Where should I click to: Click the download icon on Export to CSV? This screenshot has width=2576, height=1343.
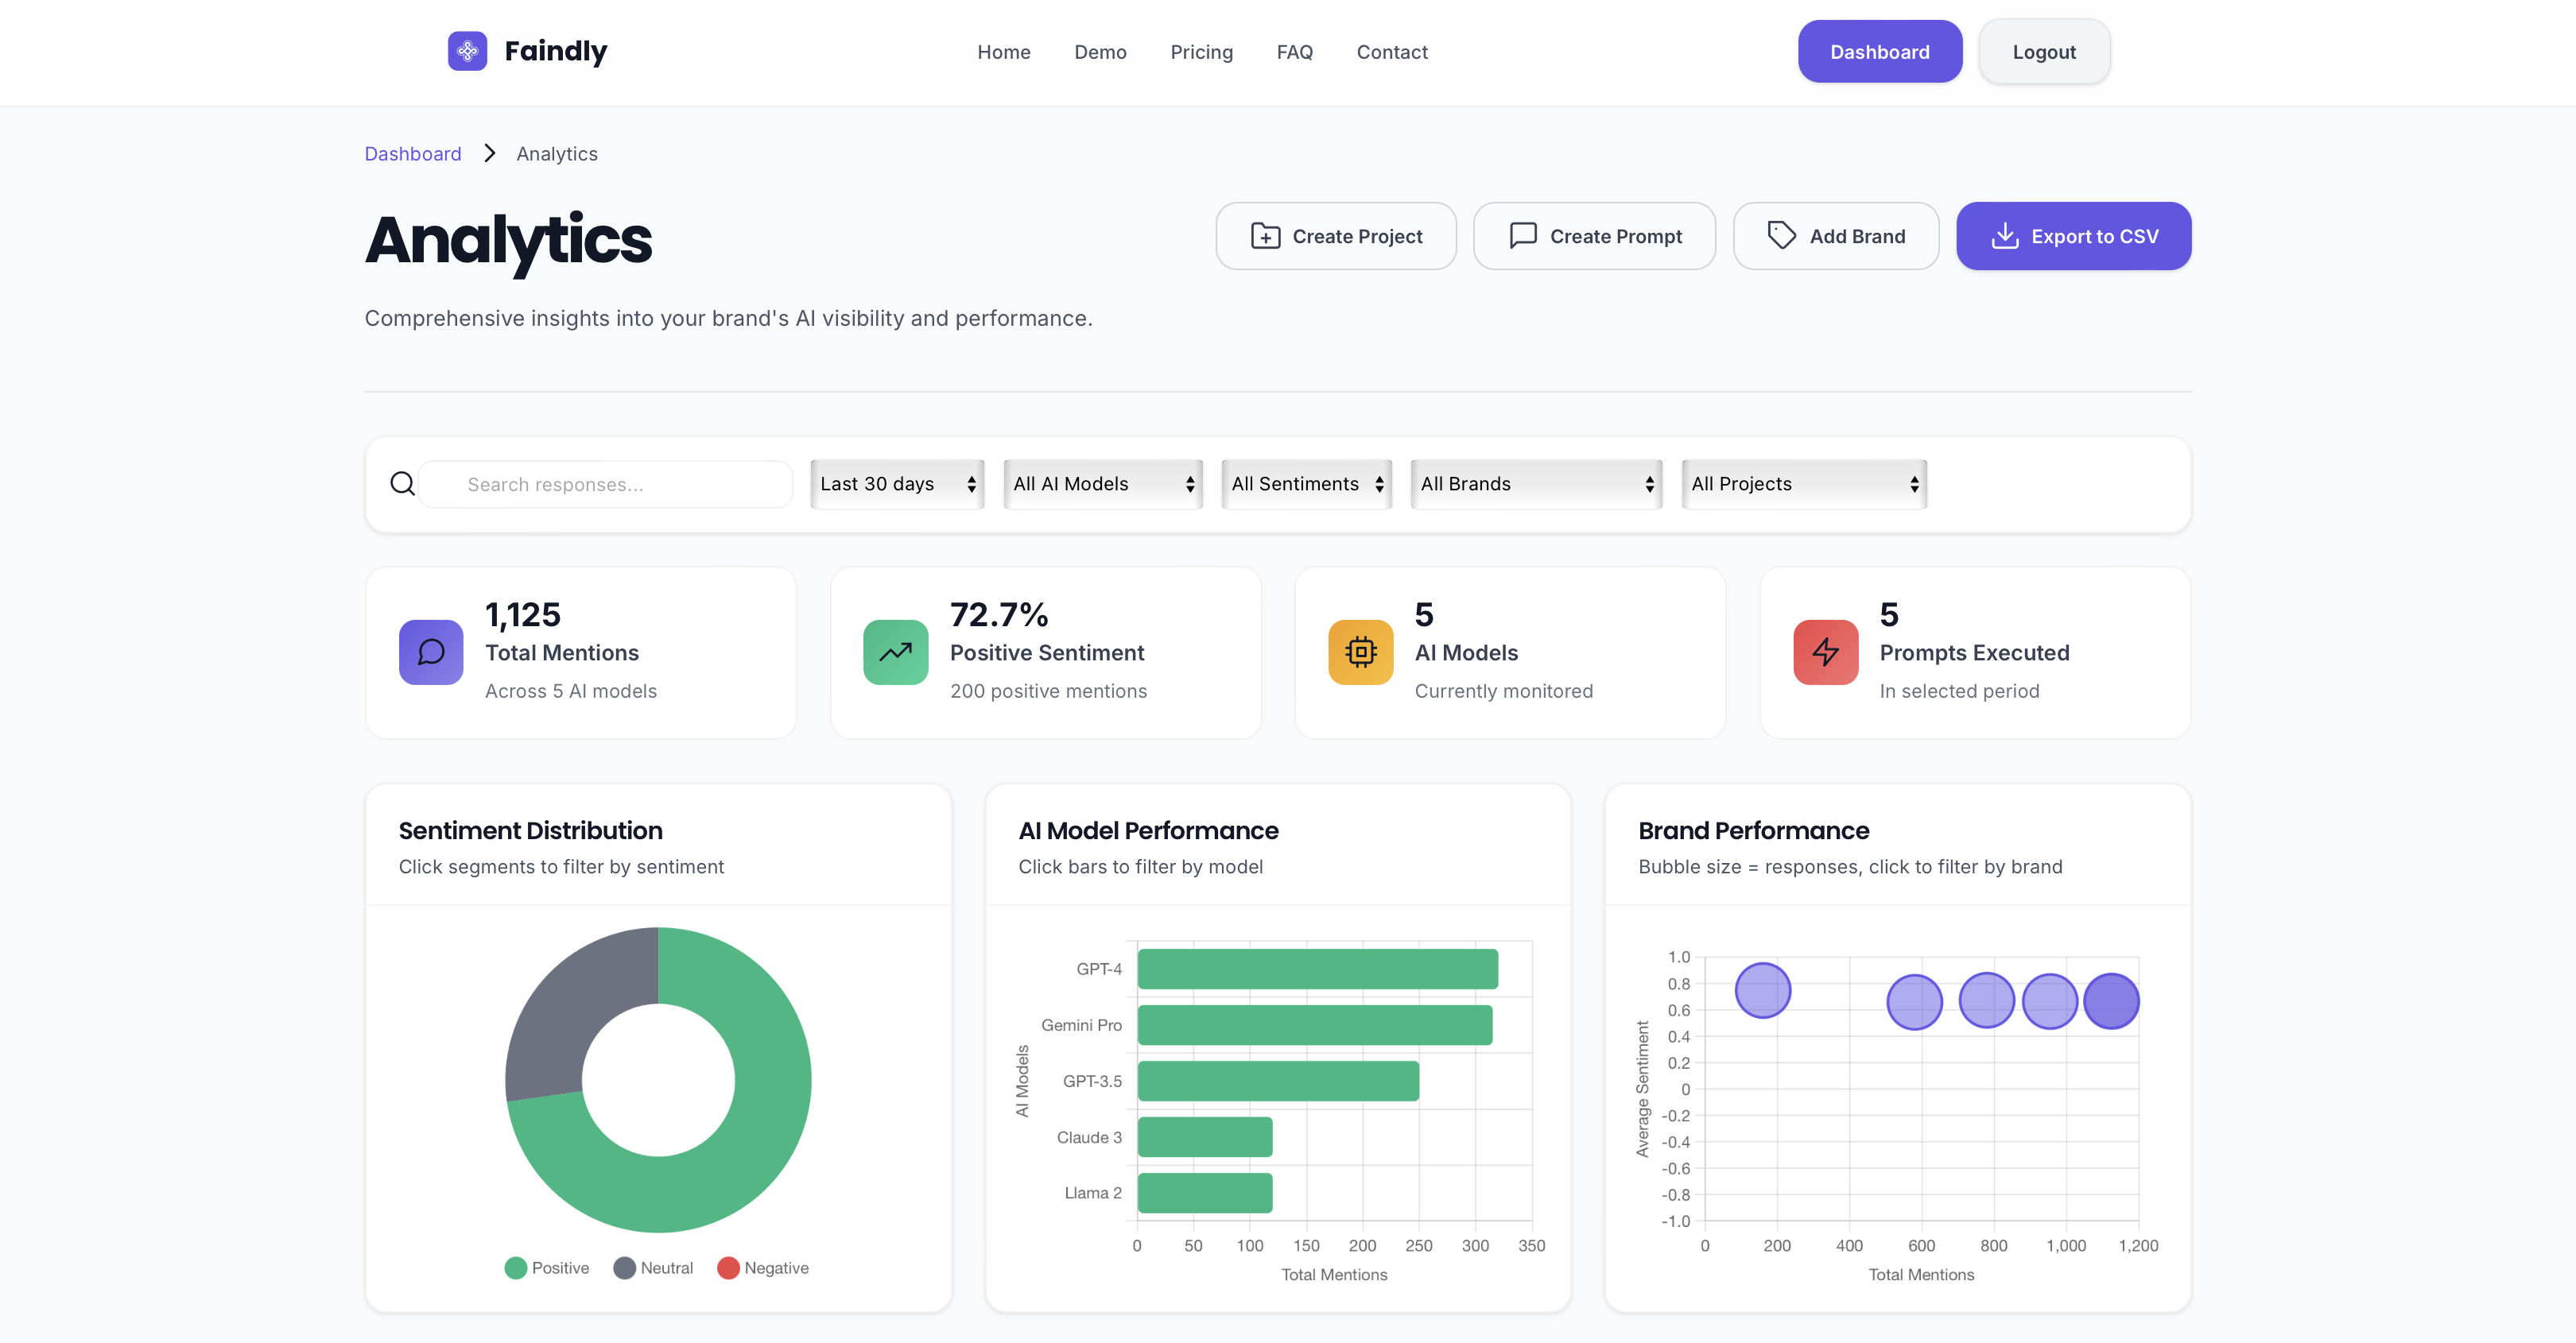pos(2004,236)
